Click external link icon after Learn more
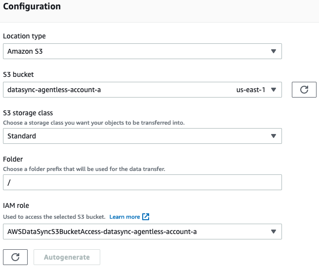Image resolution: width=319 pixels, height=268 pixels. pyautogui.click(x=146, y=217)
